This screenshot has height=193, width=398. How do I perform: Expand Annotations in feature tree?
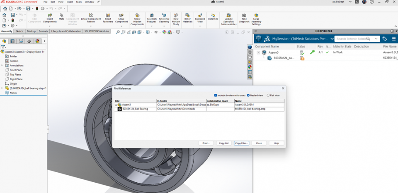pyautogui.click(x=2, y=66)
